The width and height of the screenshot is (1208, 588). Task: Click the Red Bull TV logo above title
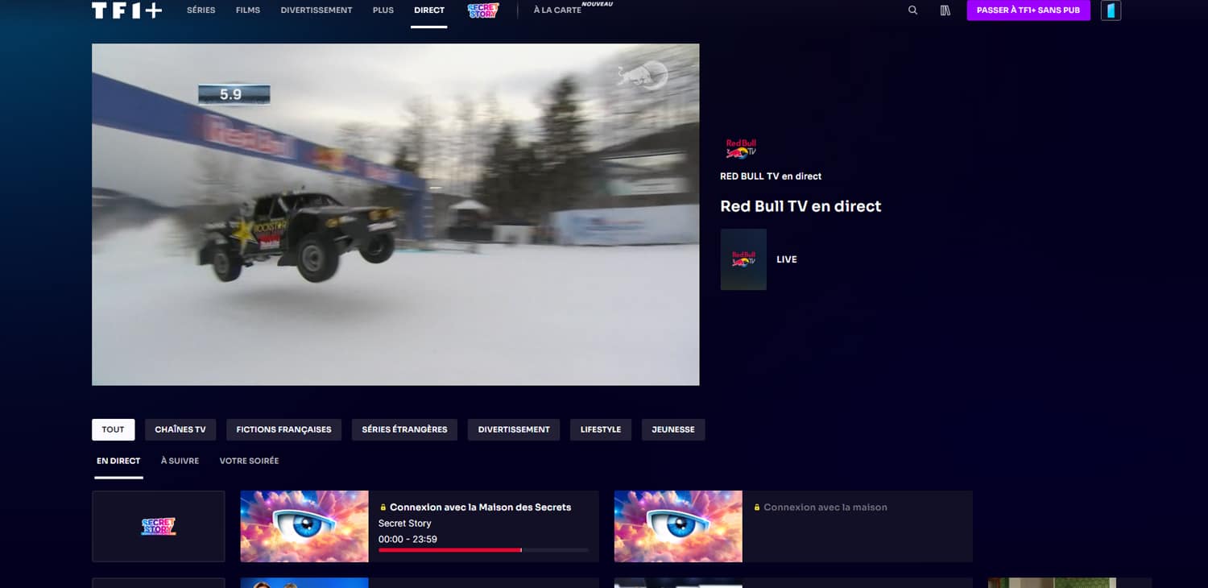coord(741,148)
